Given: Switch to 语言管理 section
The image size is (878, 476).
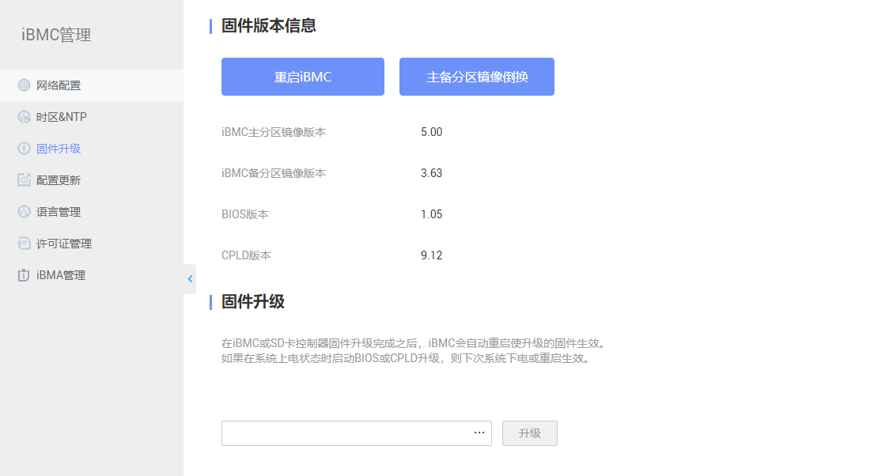Looking at the screenshot, I should (x=92, y=212).
